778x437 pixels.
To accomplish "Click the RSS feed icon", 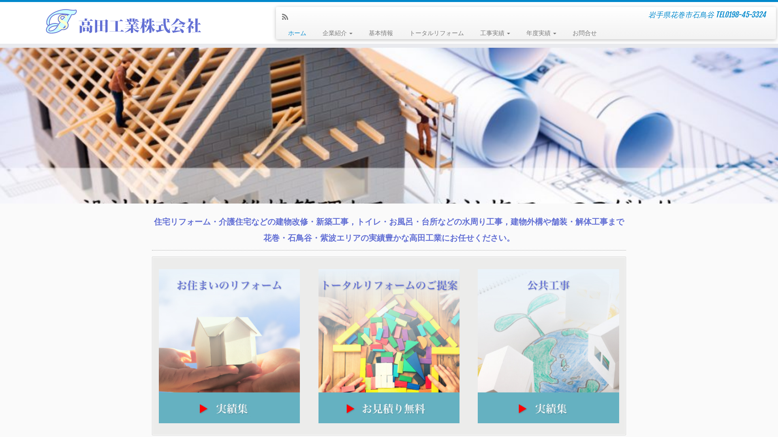I will 285,17.
